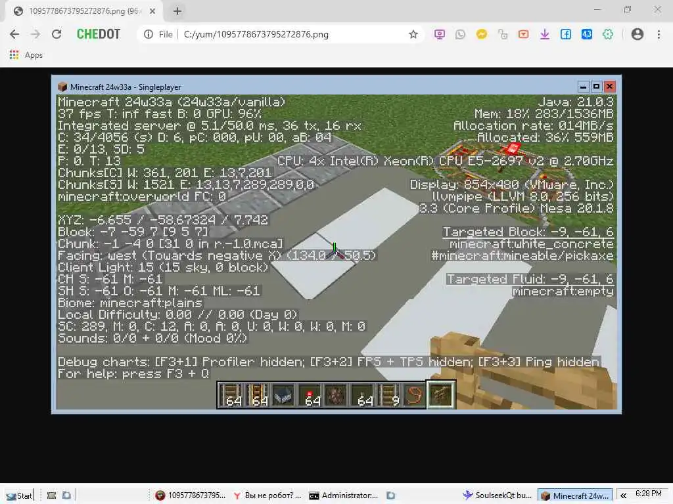Click the browser forward arrow
Image resolution: width=673 pixels, height=504 pixels.
coord(35,34)
